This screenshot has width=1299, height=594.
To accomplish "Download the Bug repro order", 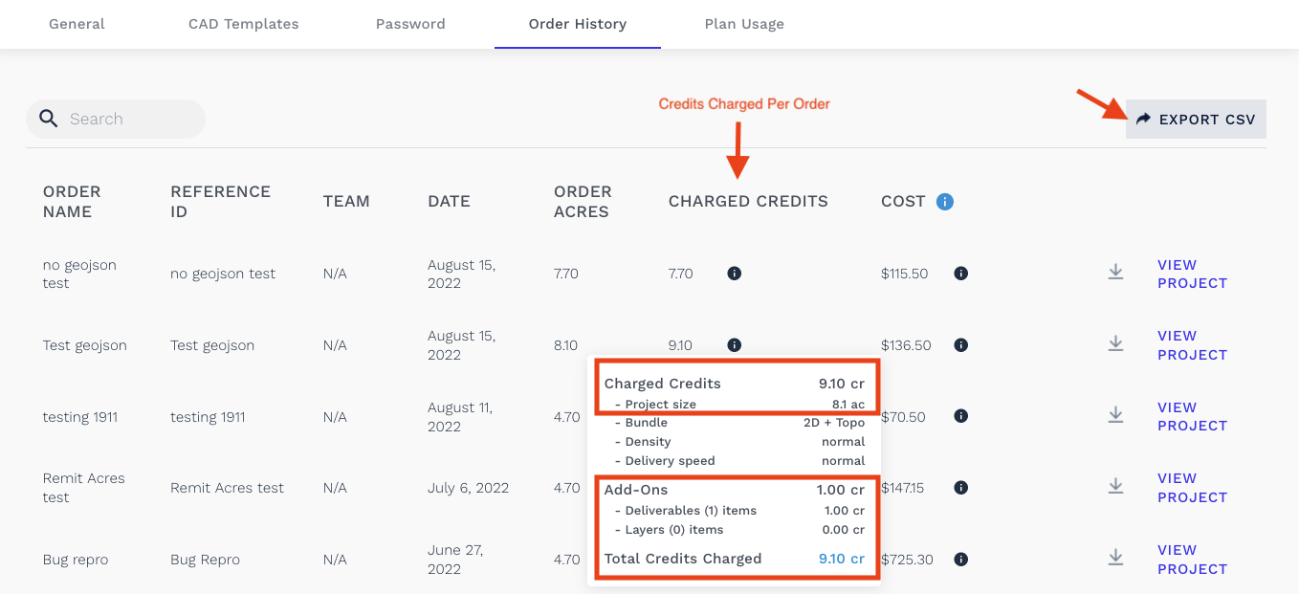I will coord(1115,558).
